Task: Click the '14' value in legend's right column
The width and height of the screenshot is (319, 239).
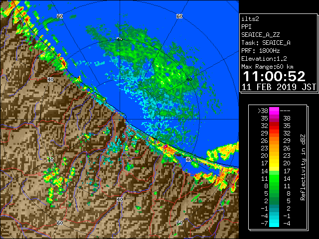Action: pyautogui.click(x=287, y=178)
